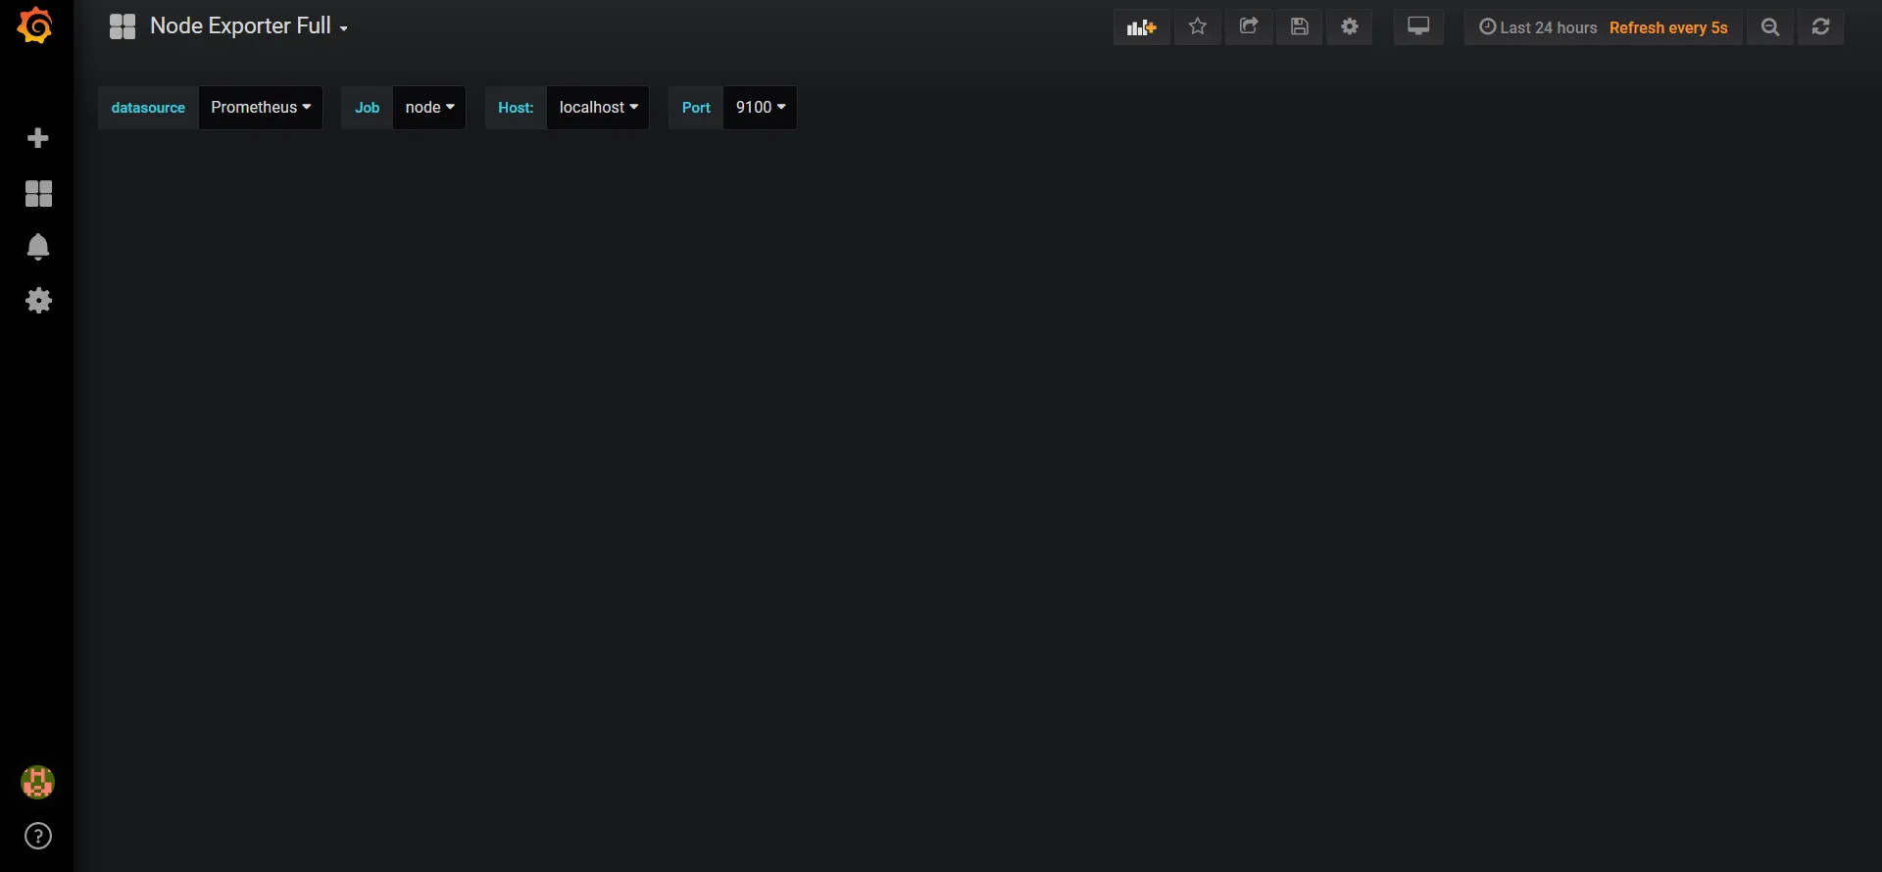Image resolution: width=1882 pixels, height=872 pixels.
Task: Open the Node Exporter Full dashboard picker
Action: (x=249, y=26)
